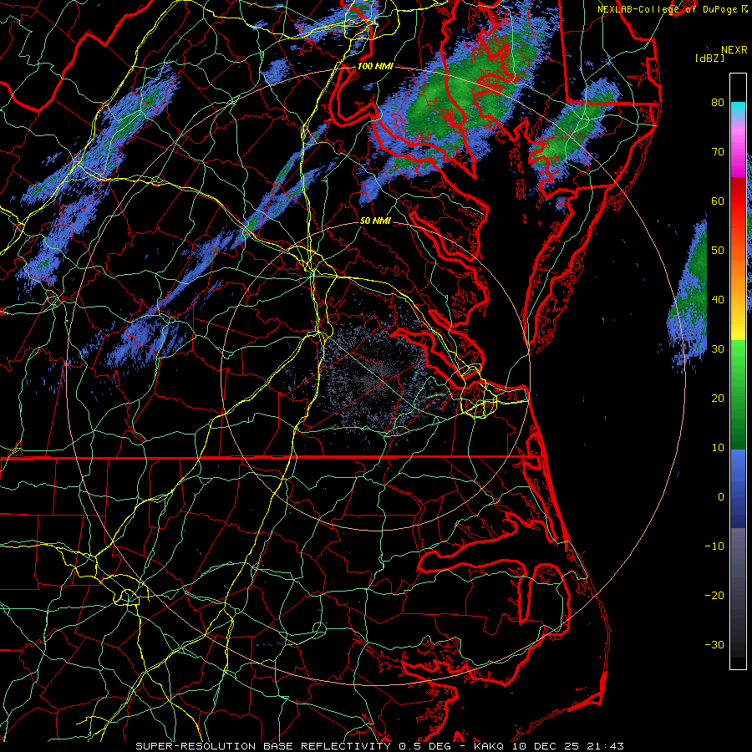Click the "10 DEC 25" date in the caption

[546, 746]
